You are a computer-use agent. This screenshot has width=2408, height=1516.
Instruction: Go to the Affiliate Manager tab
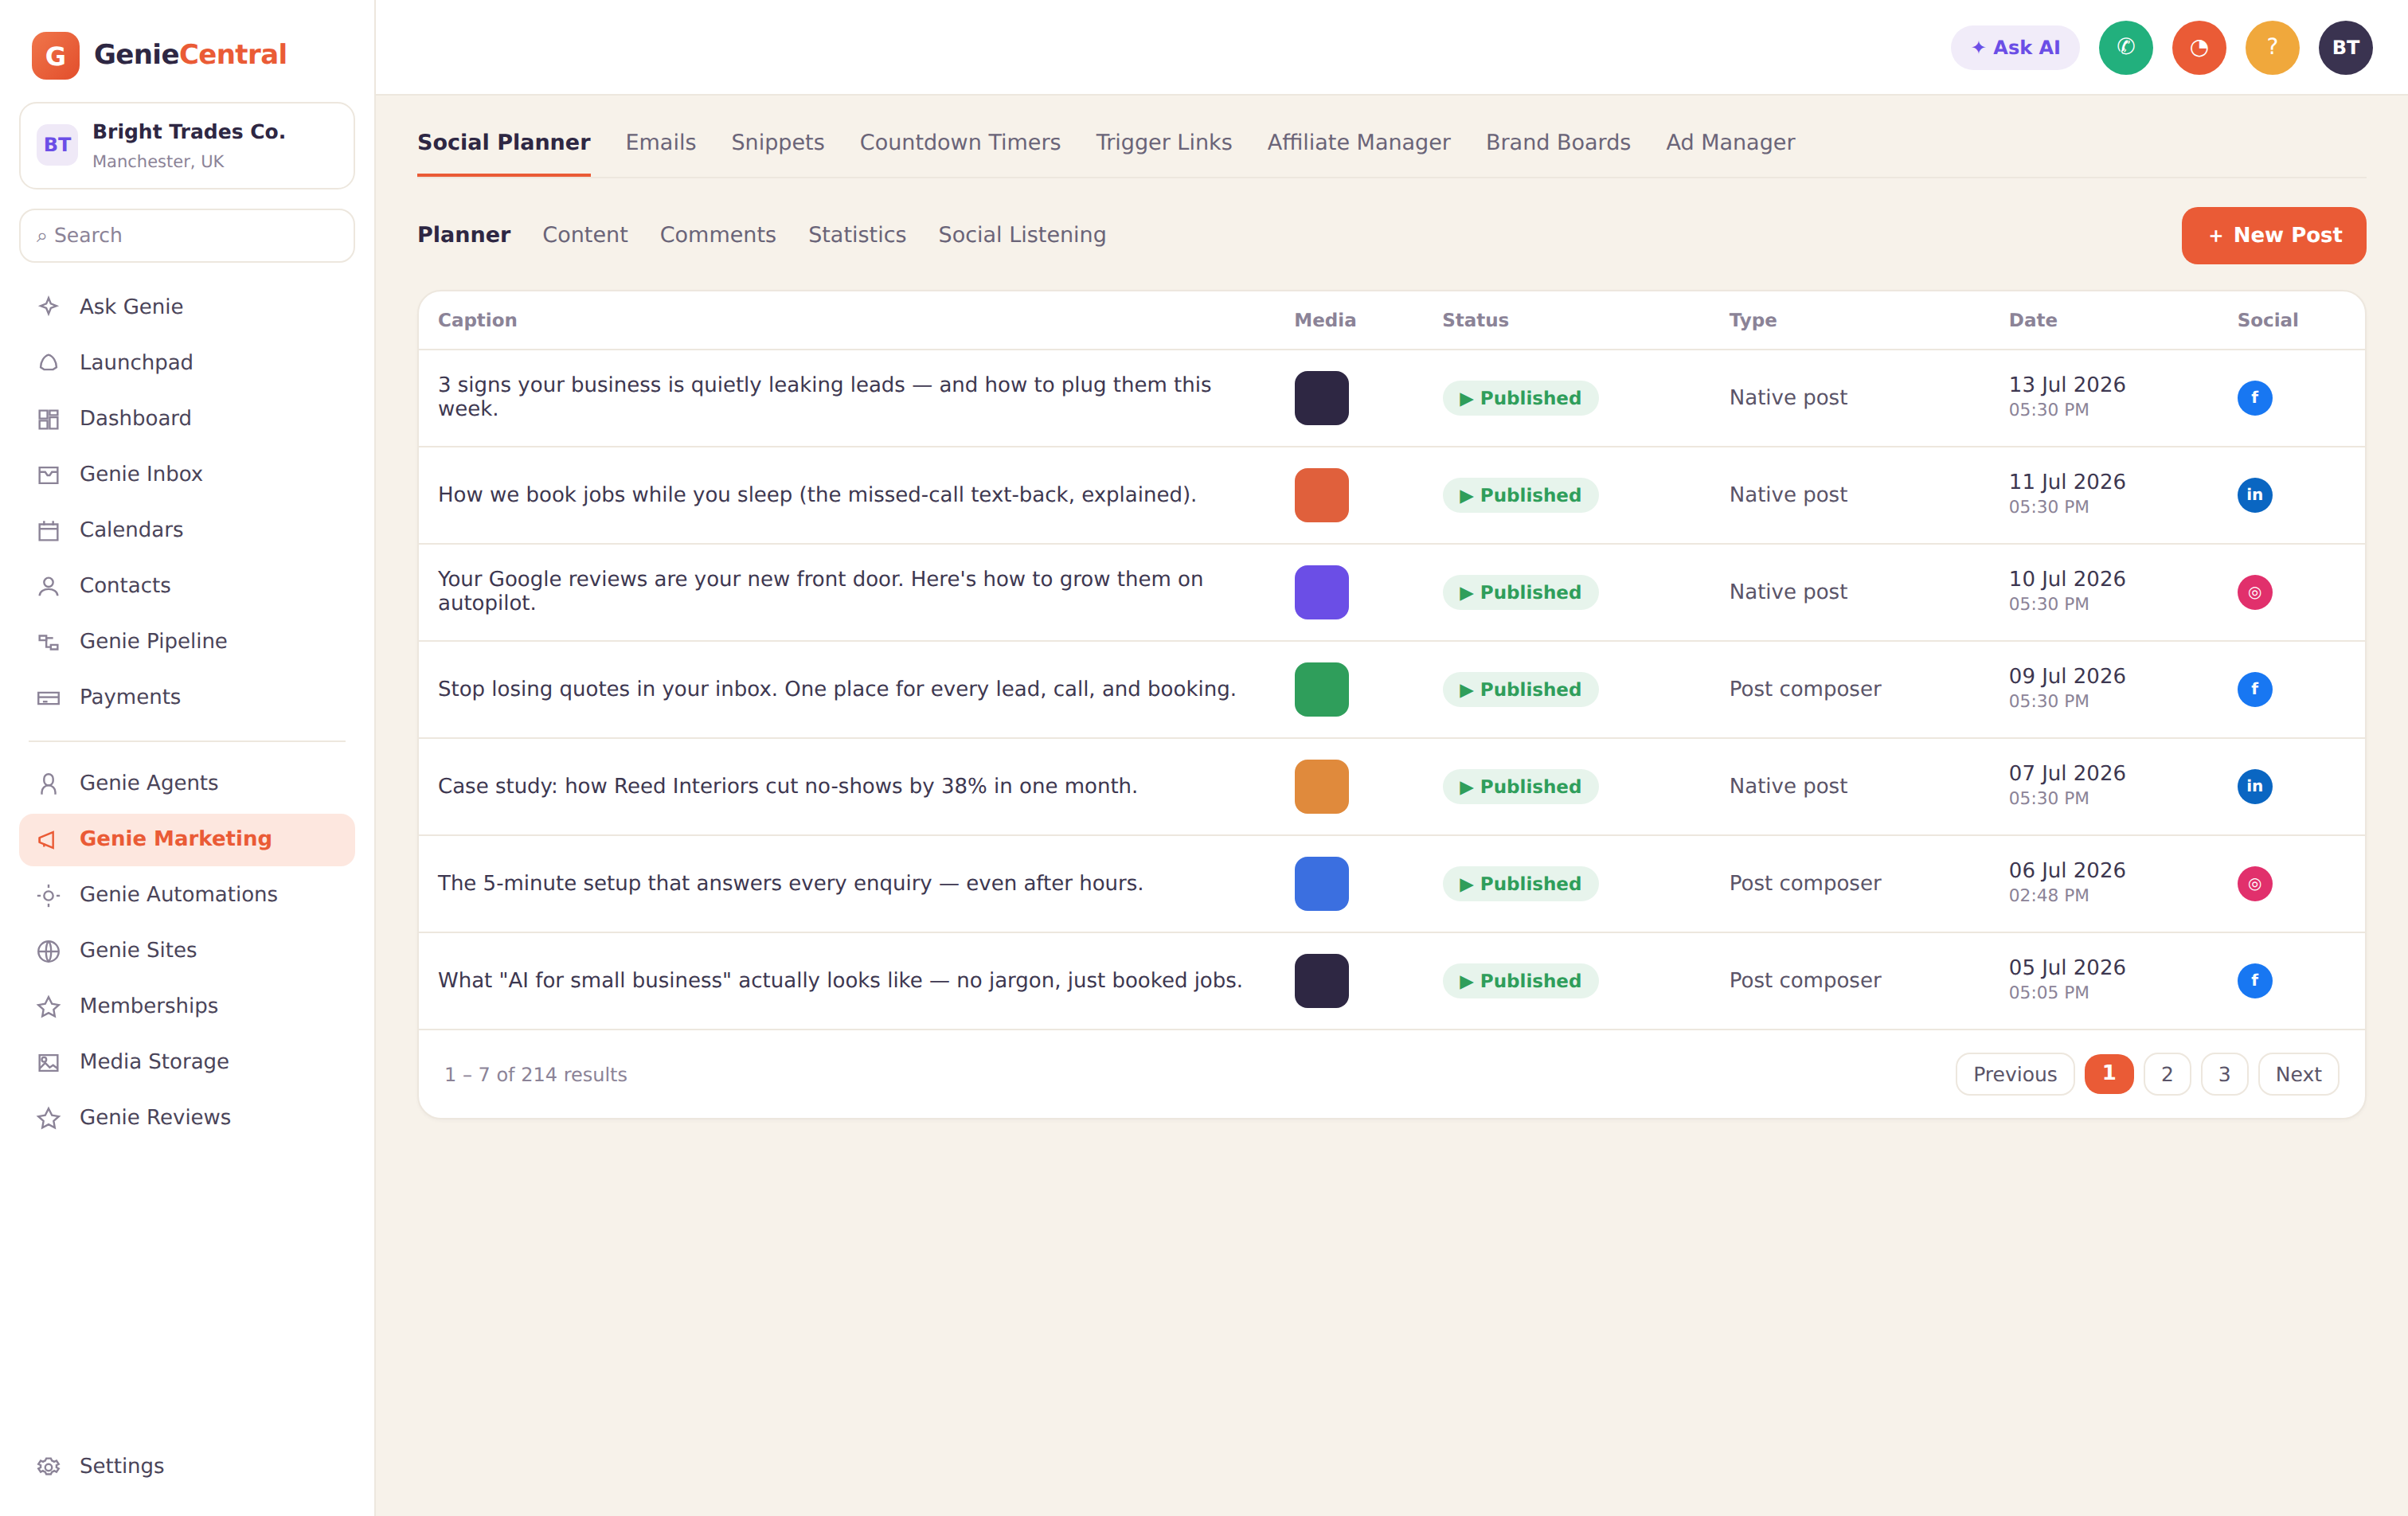pyautogui.click(x=1358, y=142)
